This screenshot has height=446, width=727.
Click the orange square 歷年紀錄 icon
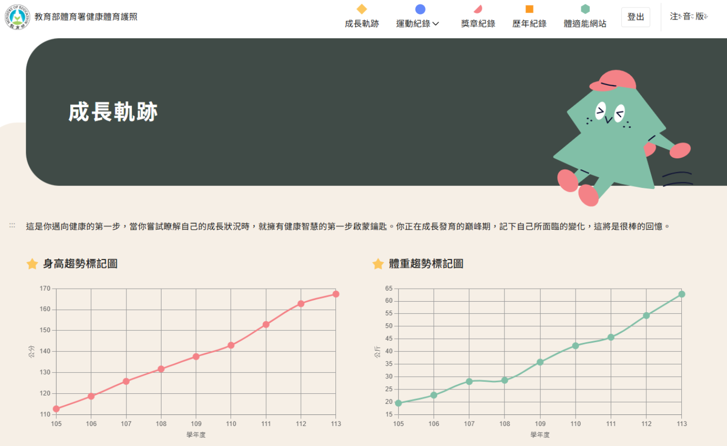coord(527,9)
